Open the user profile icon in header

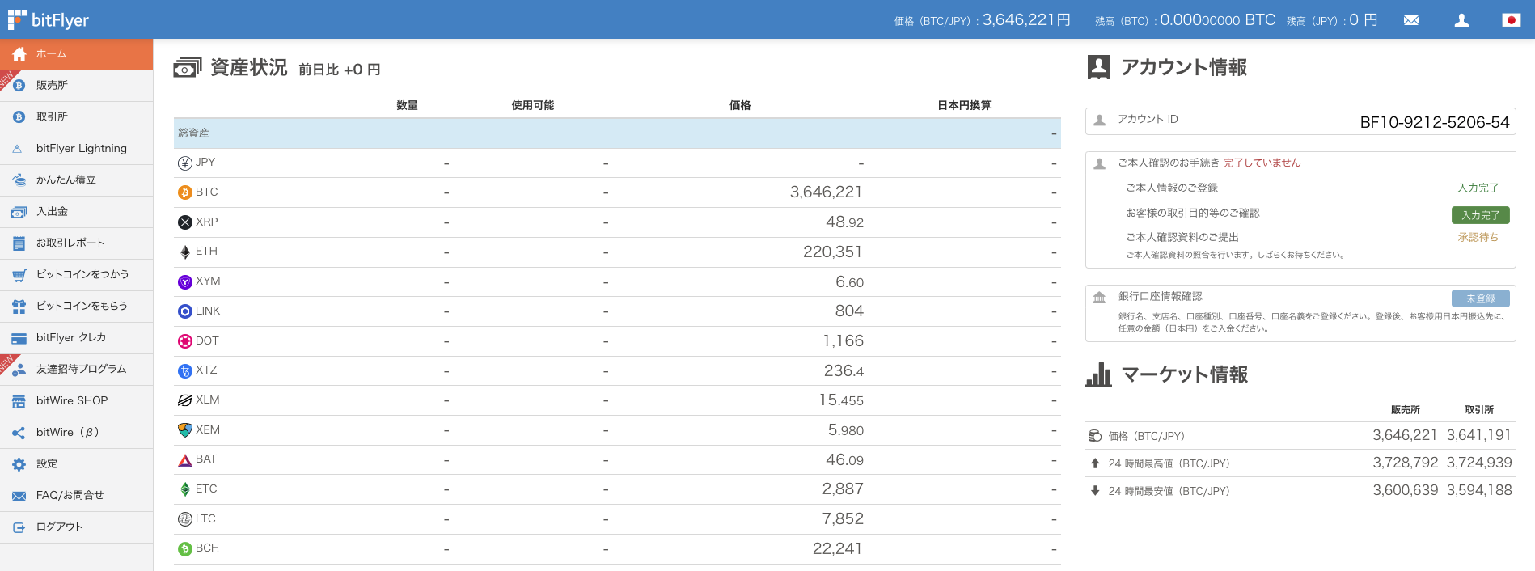[x=1461, y=20]
